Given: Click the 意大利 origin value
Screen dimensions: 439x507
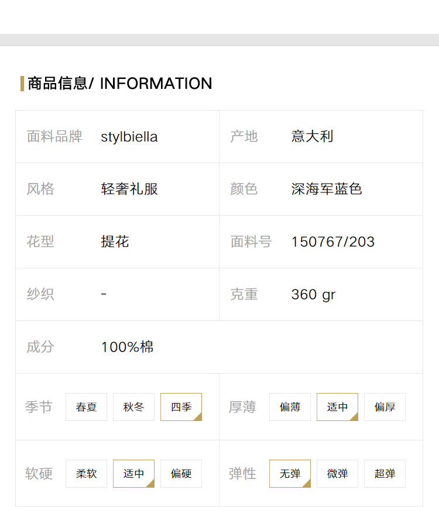Looking at the screenshot, I should pos(312,136).
